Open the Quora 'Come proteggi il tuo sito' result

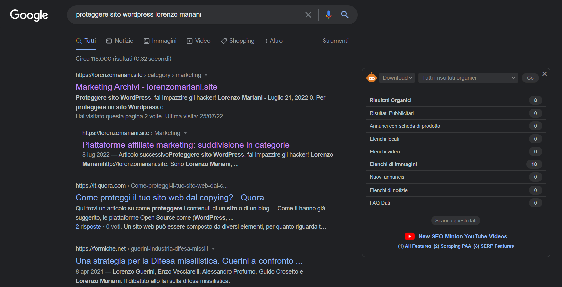(170, 198)
